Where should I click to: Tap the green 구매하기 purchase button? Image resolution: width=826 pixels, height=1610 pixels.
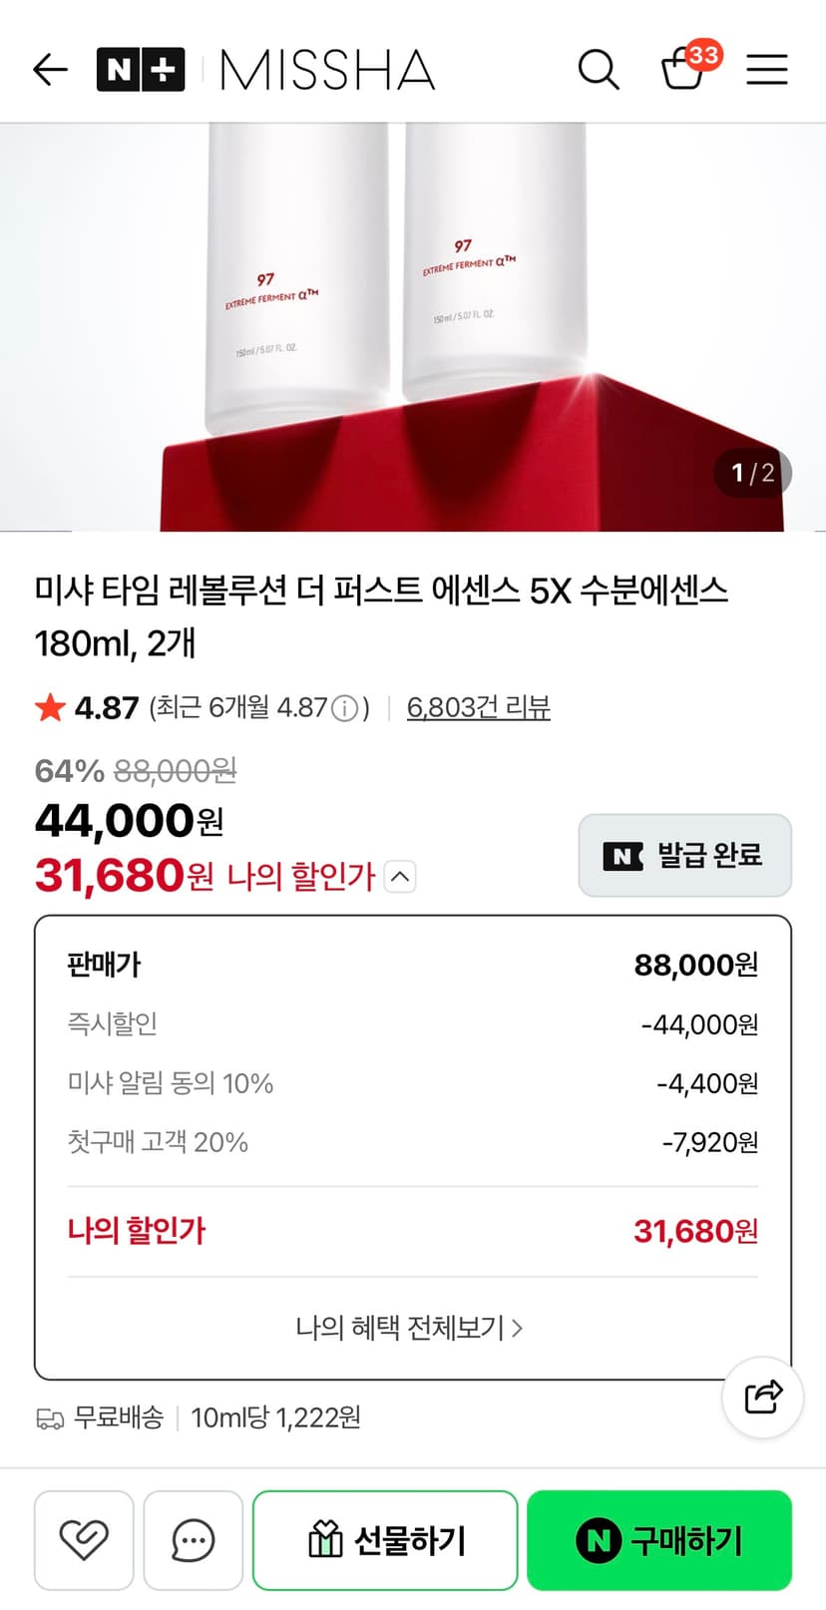point(659,1540)
